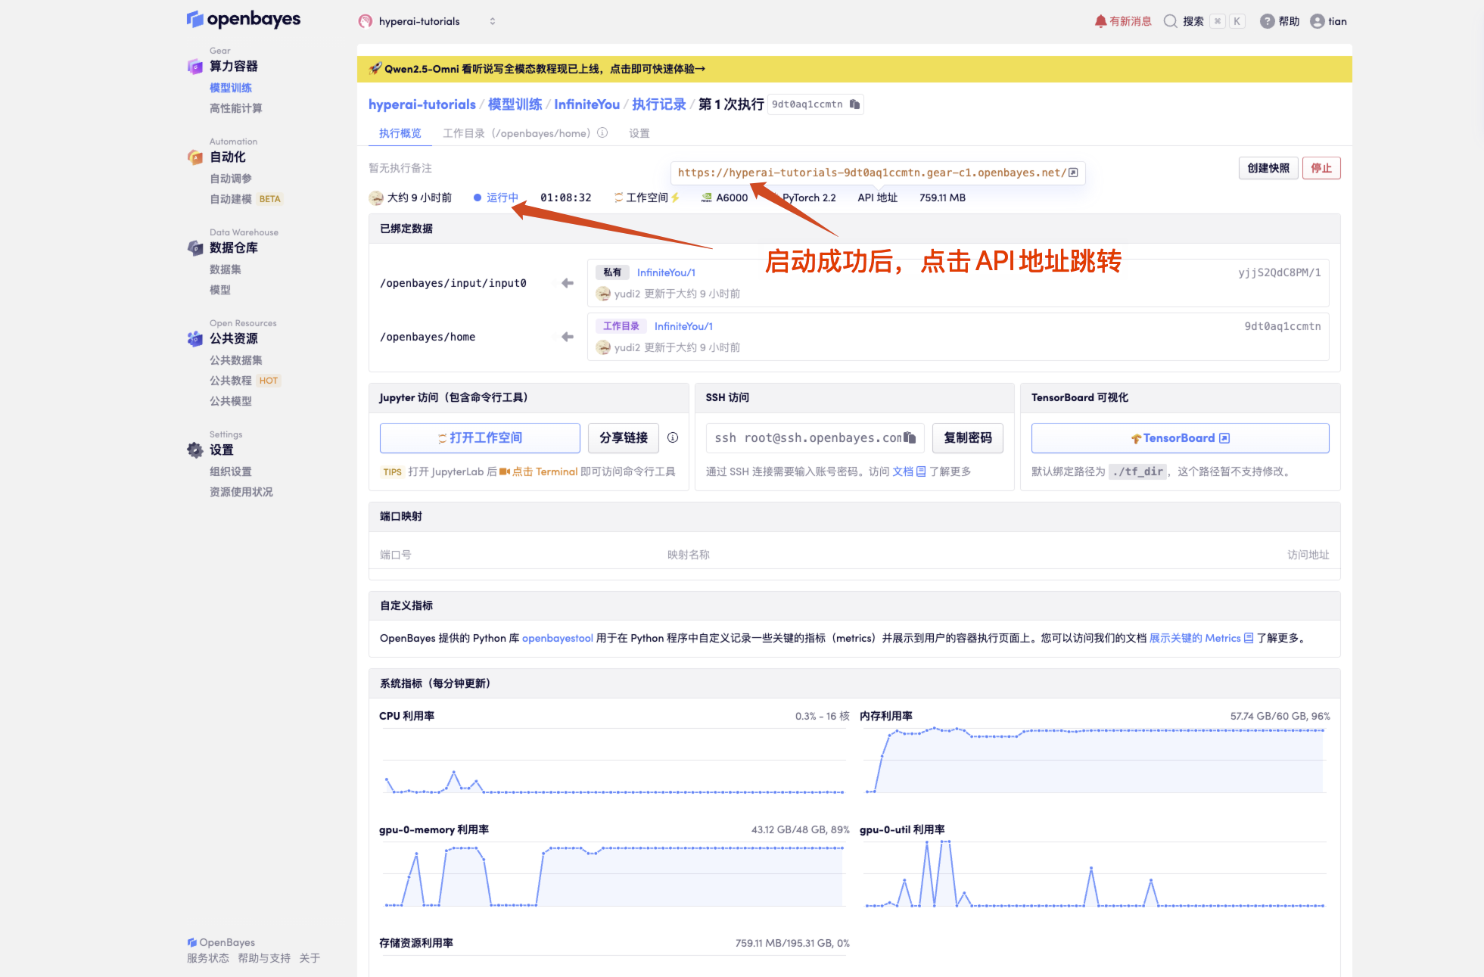Click the 复制密码 button
The image size is (1484, 977).
967,438
